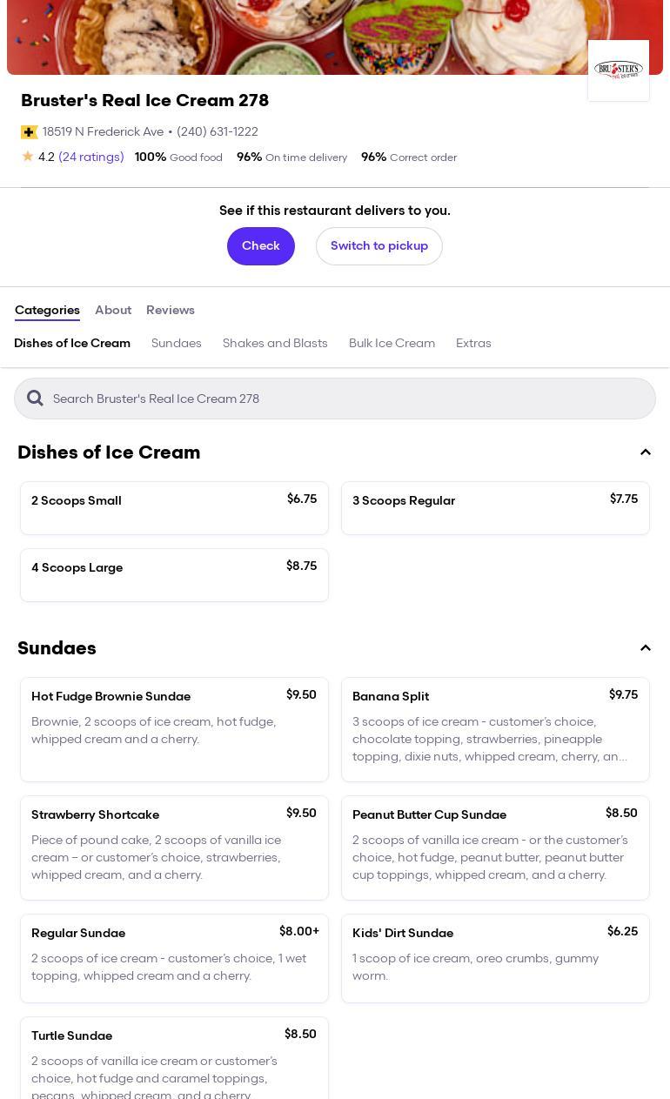Jump to Shakes and Blasts category
This screenshot has height=1099, width=670.
pyautogui.click(x=275, y=344)
